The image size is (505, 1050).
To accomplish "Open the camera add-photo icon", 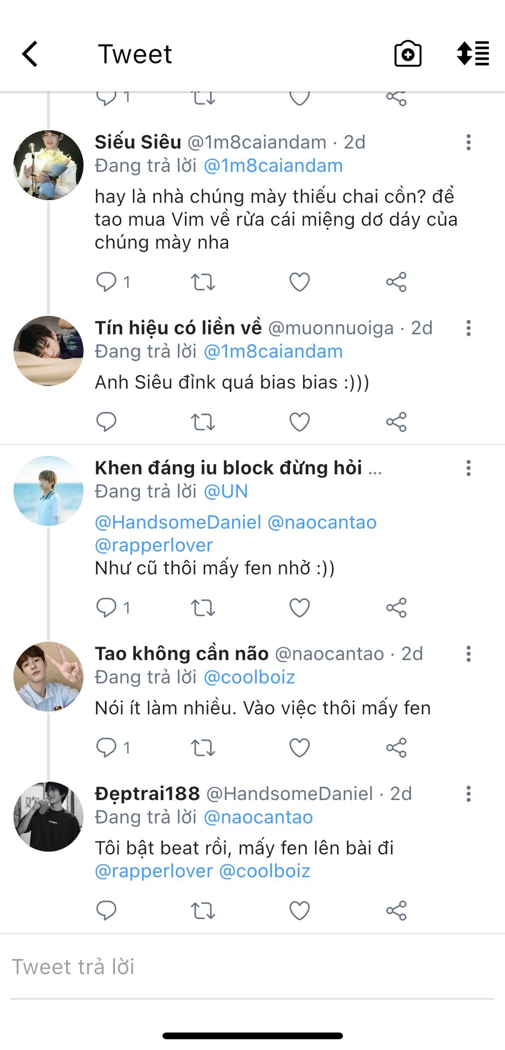I will 408,54.
